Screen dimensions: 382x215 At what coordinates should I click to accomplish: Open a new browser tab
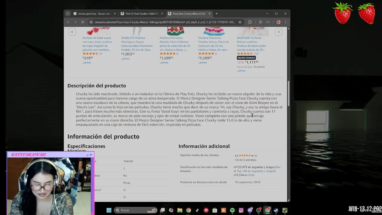[217, 13]
